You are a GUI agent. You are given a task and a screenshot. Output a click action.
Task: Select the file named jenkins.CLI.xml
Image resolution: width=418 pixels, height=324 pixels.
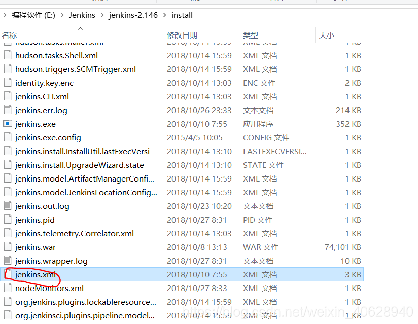tap(42, 96)
